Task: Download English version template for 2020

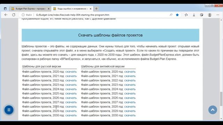Action: pos(130,72)
